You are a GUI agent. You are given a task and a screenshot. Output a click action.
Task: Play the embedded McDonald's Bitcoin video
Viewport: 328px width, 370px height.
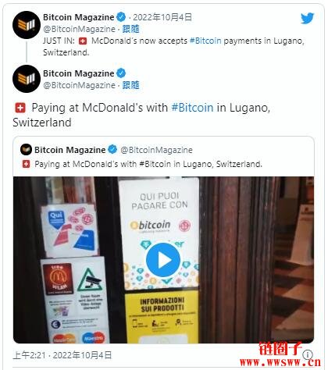[163, 260]
